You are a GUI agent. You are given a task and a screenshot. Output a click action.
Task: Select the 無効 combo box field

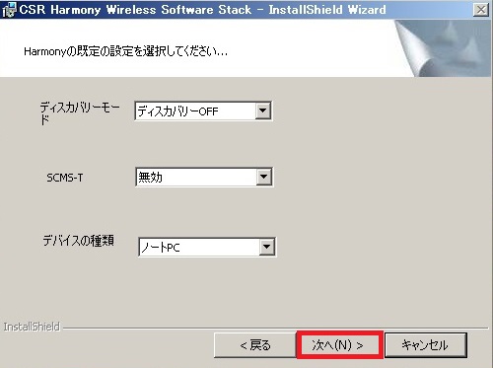pyautogui.click(x=204, y=178)
